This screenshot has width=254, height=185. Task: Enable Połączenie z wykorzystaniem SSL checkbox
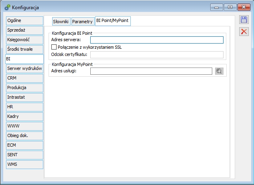(54, 47)
